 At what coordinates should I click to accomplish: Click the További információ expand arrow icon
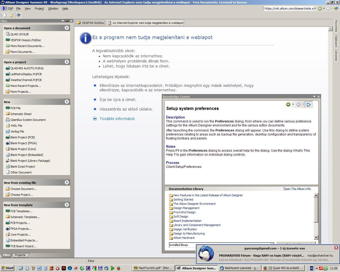[x=95, y=119]
